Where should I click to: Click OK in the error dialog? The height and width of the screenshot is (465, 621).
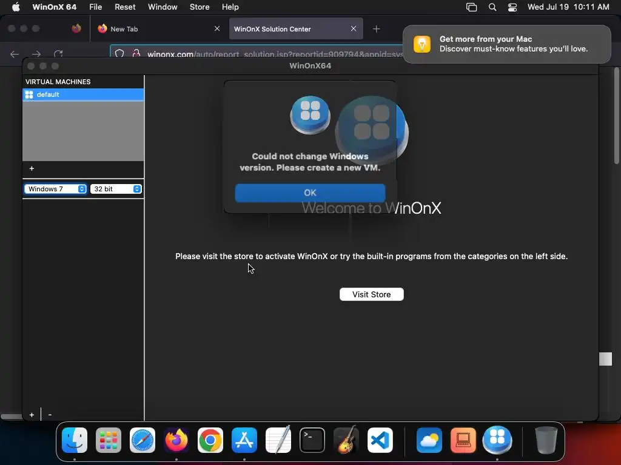[x=310, y=193]
